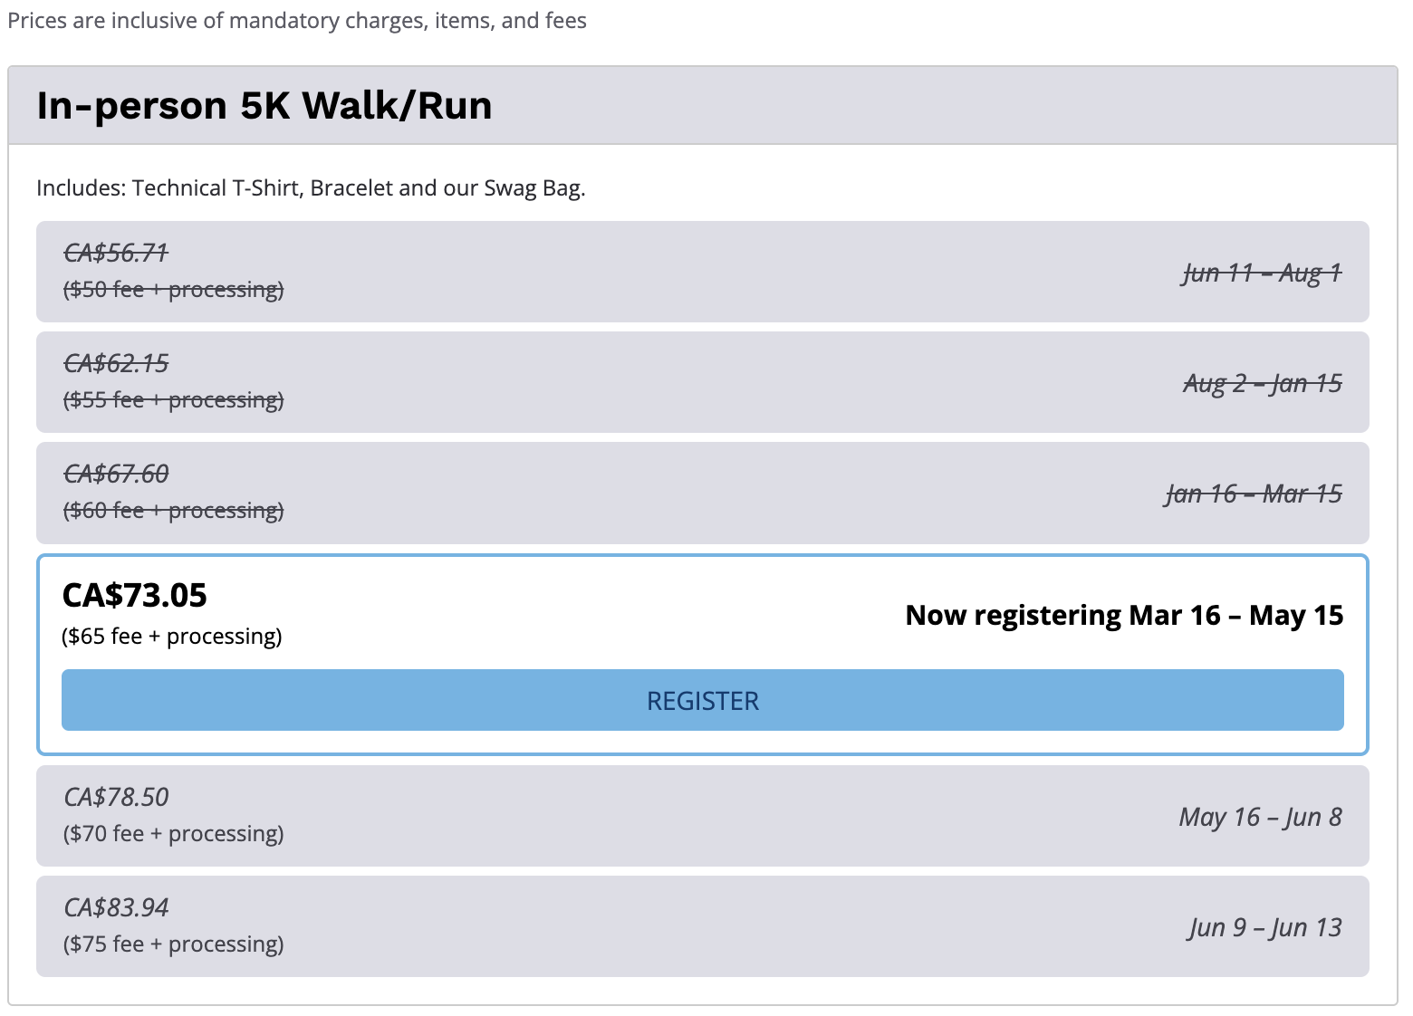Click the $65 fee + processing note

(172, 636)
